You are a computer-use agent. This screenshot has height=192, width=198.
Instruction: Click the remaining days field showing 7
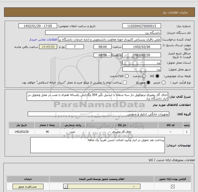(x=75, y=47)
